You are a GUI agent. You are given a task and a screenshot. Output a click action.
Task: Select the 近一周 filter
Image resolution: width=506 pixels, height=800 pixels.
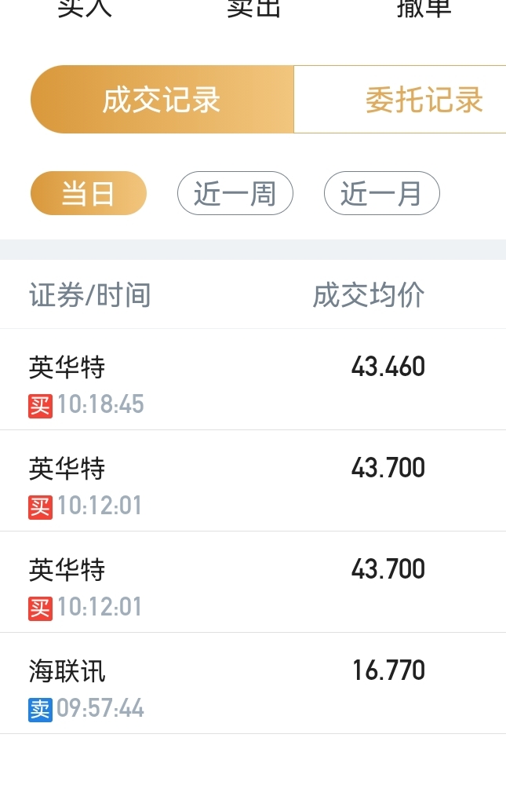click(235, 193)
